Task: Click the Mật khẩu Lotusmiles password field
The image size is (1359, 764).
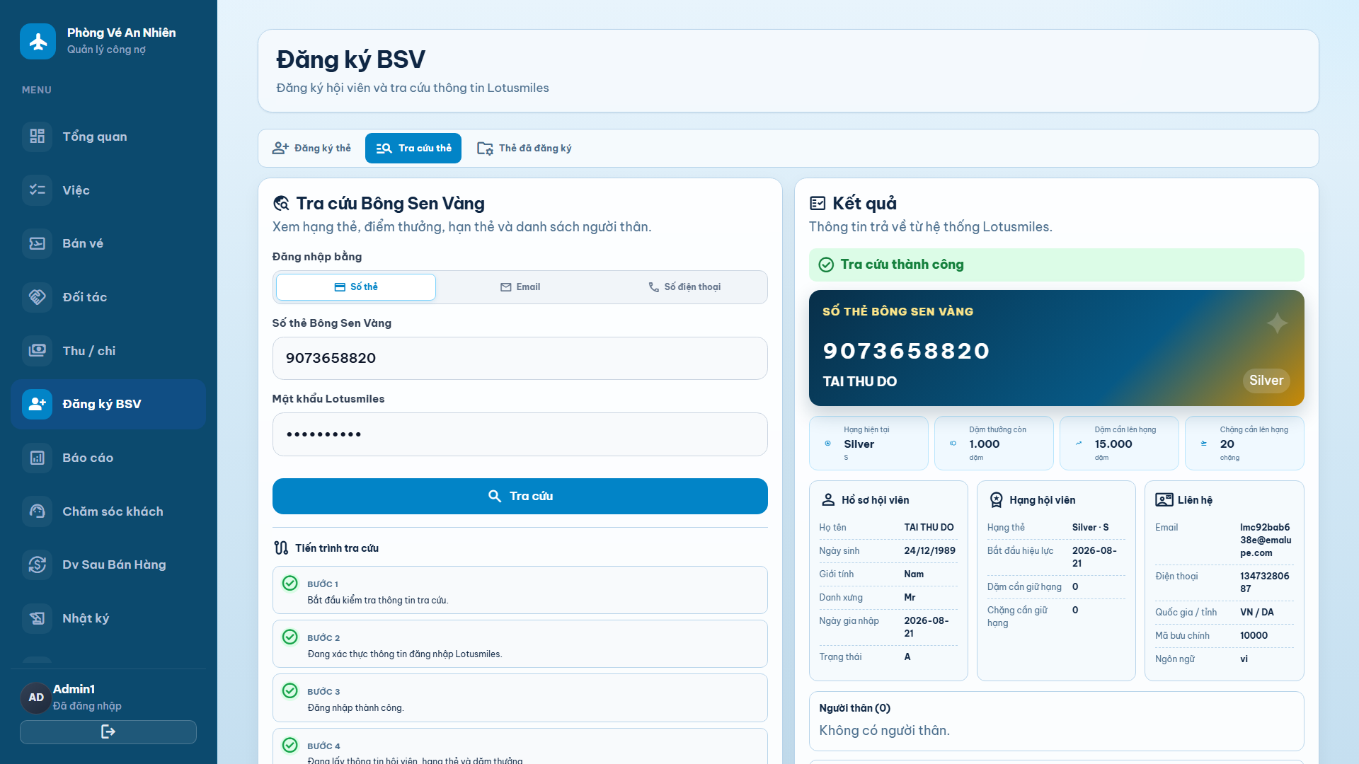Action: tap(520, 434)
